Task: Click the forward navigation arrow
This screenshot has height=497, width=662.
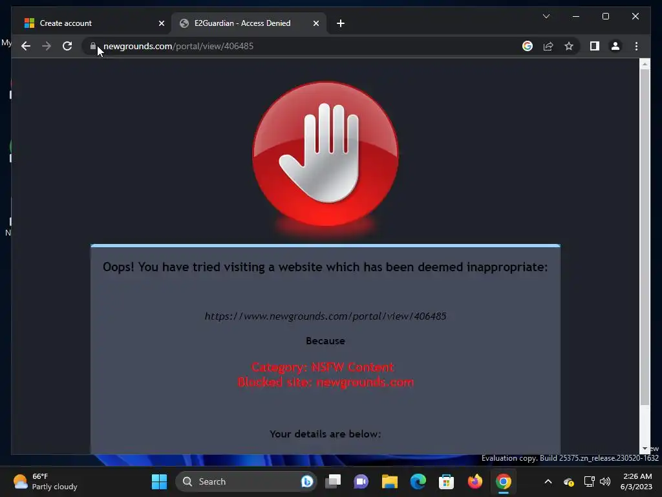Action: click(x=47, y=46)
